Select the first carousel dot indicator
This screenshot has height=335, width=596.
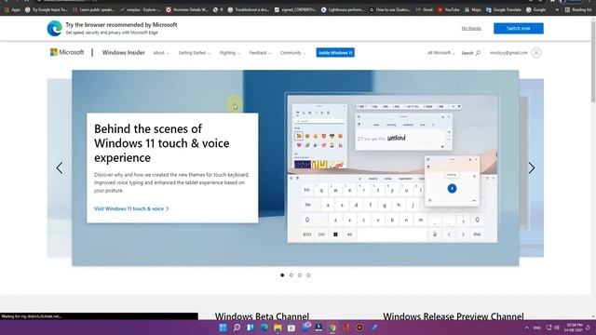tap(282, 275)
